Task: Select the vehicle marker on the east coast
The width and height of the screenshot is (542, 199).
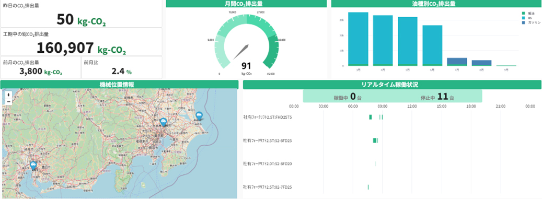Action: 199,116
